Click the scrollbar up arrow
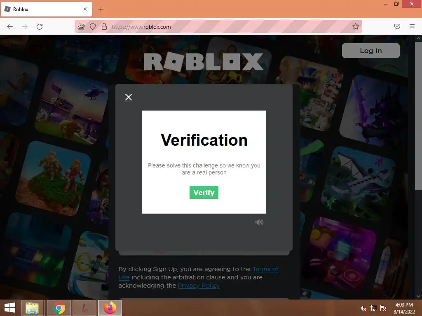Viewport: 422px width, 316px height. [x=418, y=38]
